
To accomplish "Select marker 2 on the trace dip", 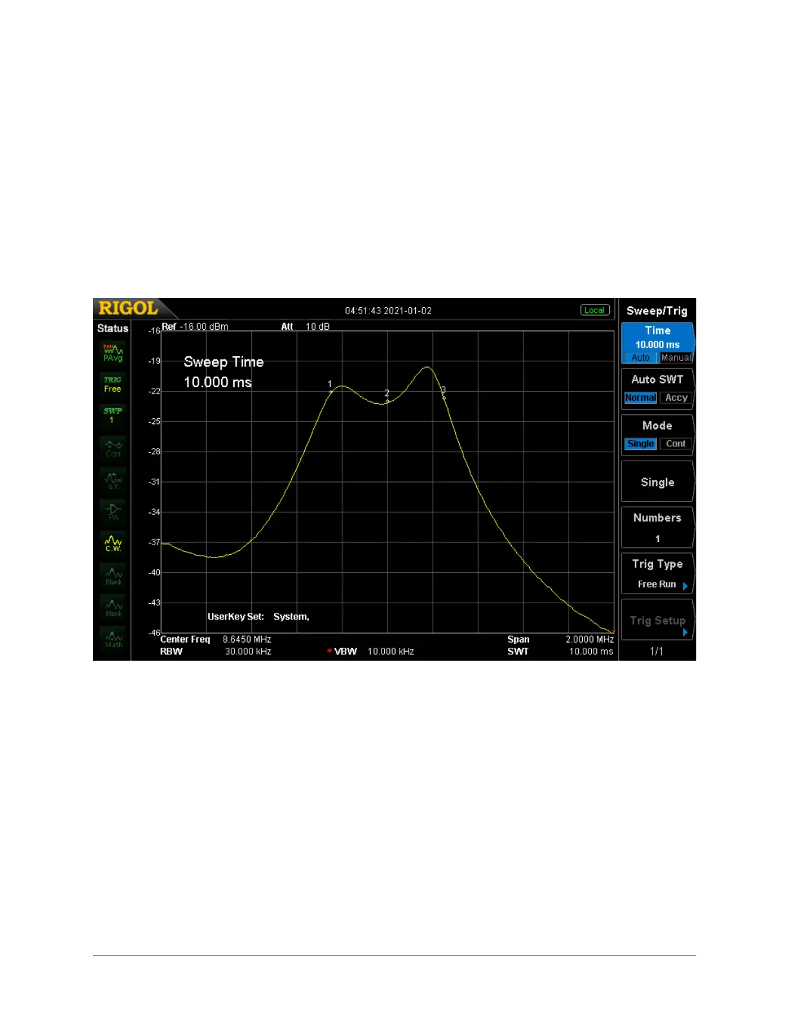I will pyautogui.click(x=387, y=397).
